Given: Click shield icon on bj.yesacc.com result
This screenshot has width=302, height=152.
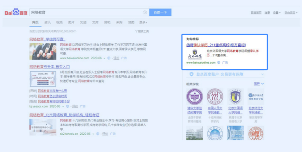Looking at the screenshot, I should 68,106.
